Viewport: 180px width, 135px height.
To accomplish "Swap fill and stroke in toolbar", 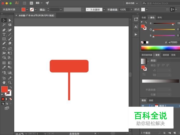I will click(x=11, y=87).
